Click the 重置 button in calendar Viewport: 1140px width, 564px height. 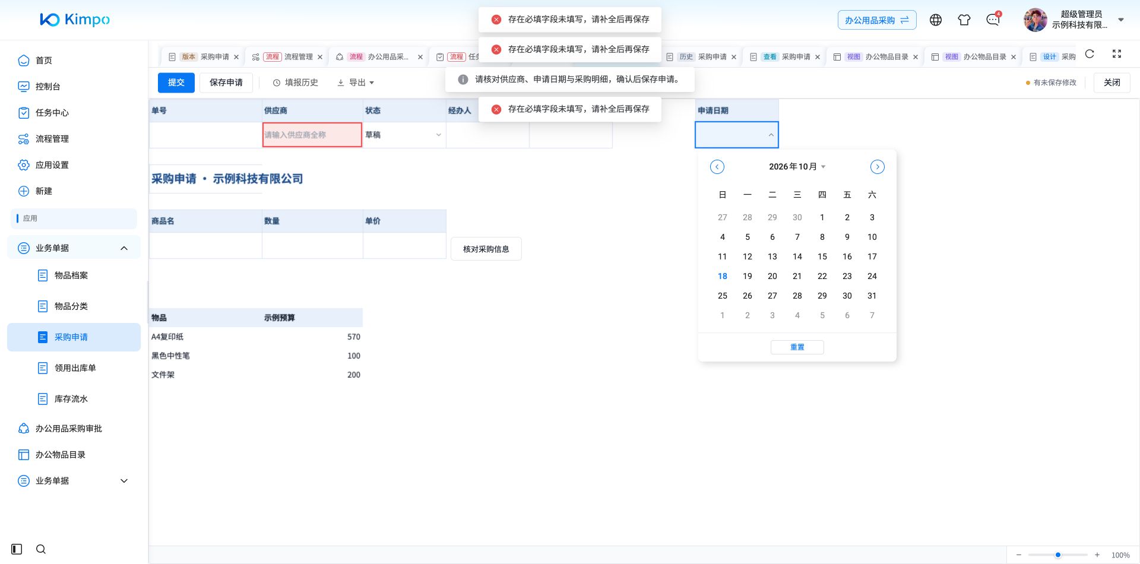coord(797,347)
